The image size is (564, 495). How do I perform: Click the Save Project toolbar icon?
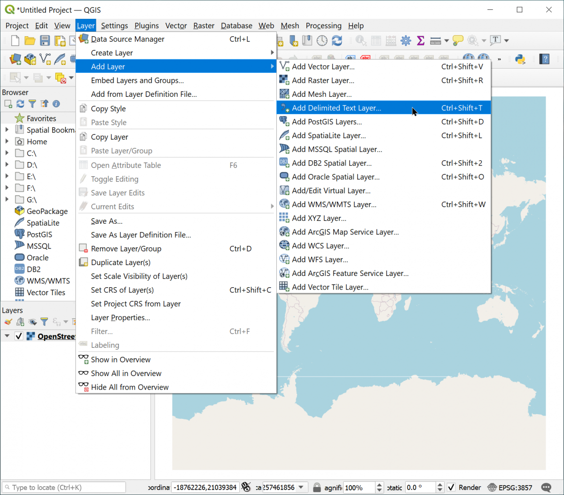(x=45, y=41)
